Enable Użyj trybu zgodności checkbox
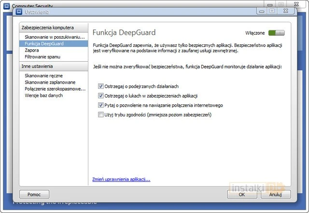 click(101, 114)
